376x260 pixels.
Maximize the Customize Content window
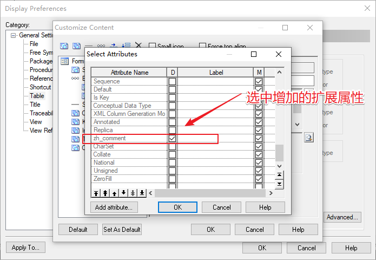click(285, 28)
